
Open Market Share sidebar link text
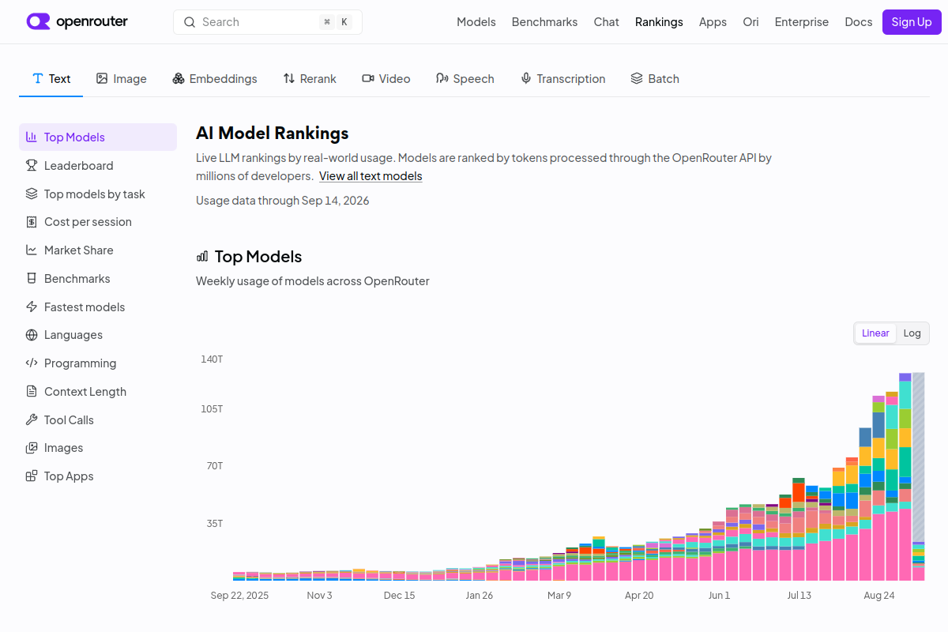(x=78, y=250)
